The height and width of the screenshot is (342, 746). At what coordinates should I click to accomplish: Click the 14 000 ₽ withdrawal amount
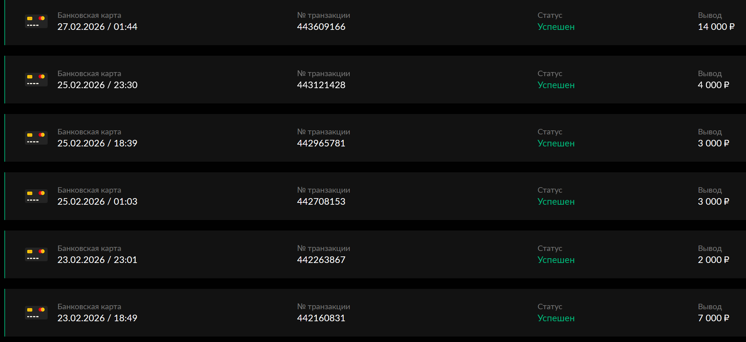click(716, 27)
